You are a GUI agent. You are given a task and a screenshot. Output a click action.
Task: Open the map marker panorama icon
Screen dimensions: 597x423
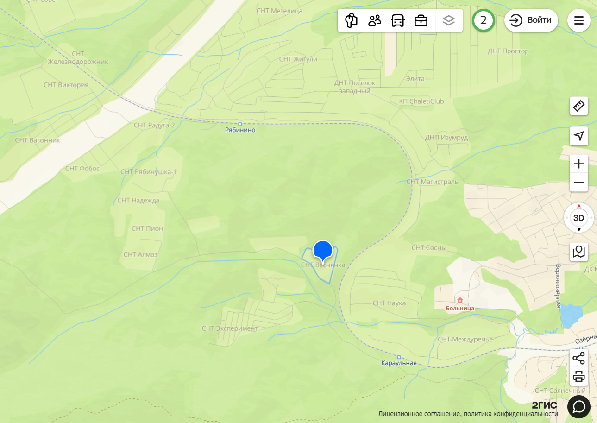[x=579, y=252]
